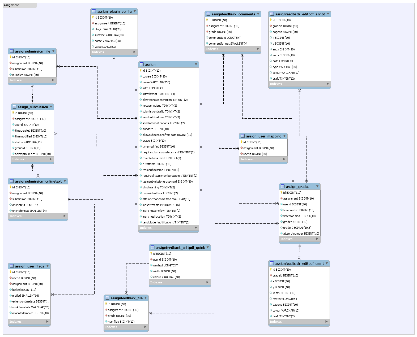Collapse the assignfeedback_editpdf_annot table header arrow
Image resolution: width=417 pixels, height=337 pixels.
[328, 14]
